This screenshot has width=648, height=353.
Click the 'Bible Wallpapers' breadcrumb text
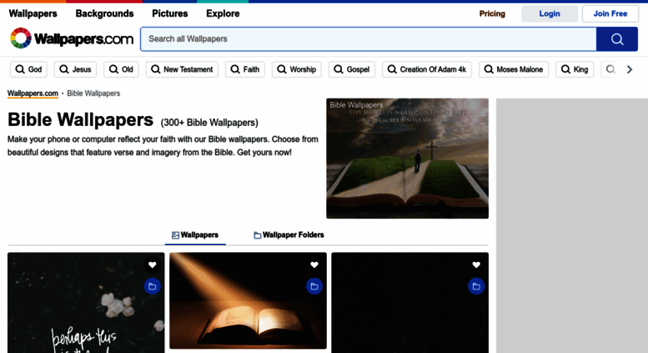click(x=93, y=93)
